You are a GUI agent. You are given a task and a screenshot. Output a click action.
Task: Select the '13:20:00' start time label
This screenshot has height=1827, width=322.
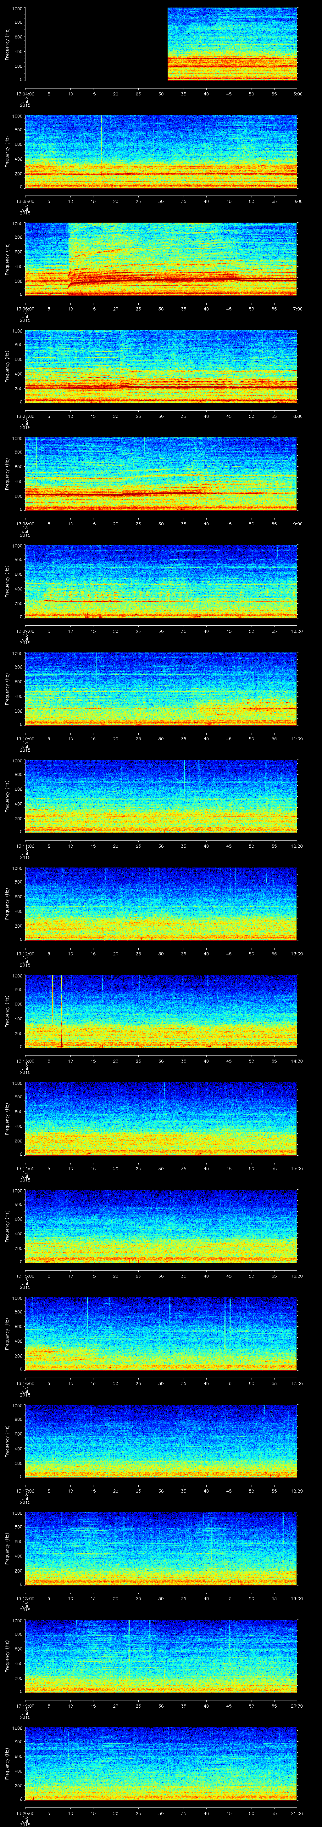[x=25, y=1813]
